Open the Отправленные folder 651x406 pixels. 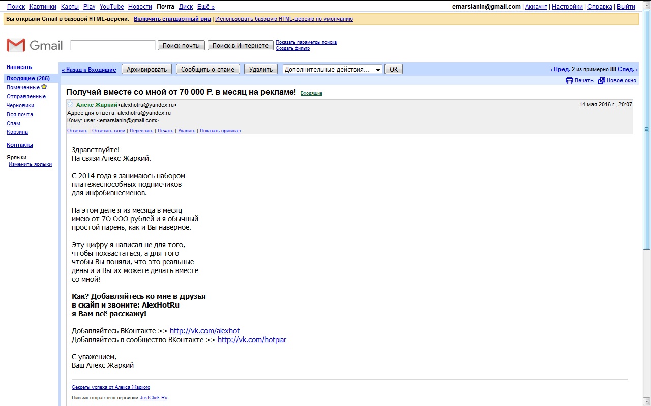(x=26, y=96)
